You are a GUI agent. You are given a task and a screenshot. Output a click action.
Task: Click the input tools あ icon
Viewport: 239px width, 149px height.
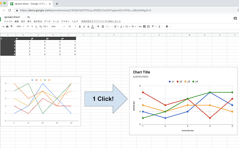(167, 26)
